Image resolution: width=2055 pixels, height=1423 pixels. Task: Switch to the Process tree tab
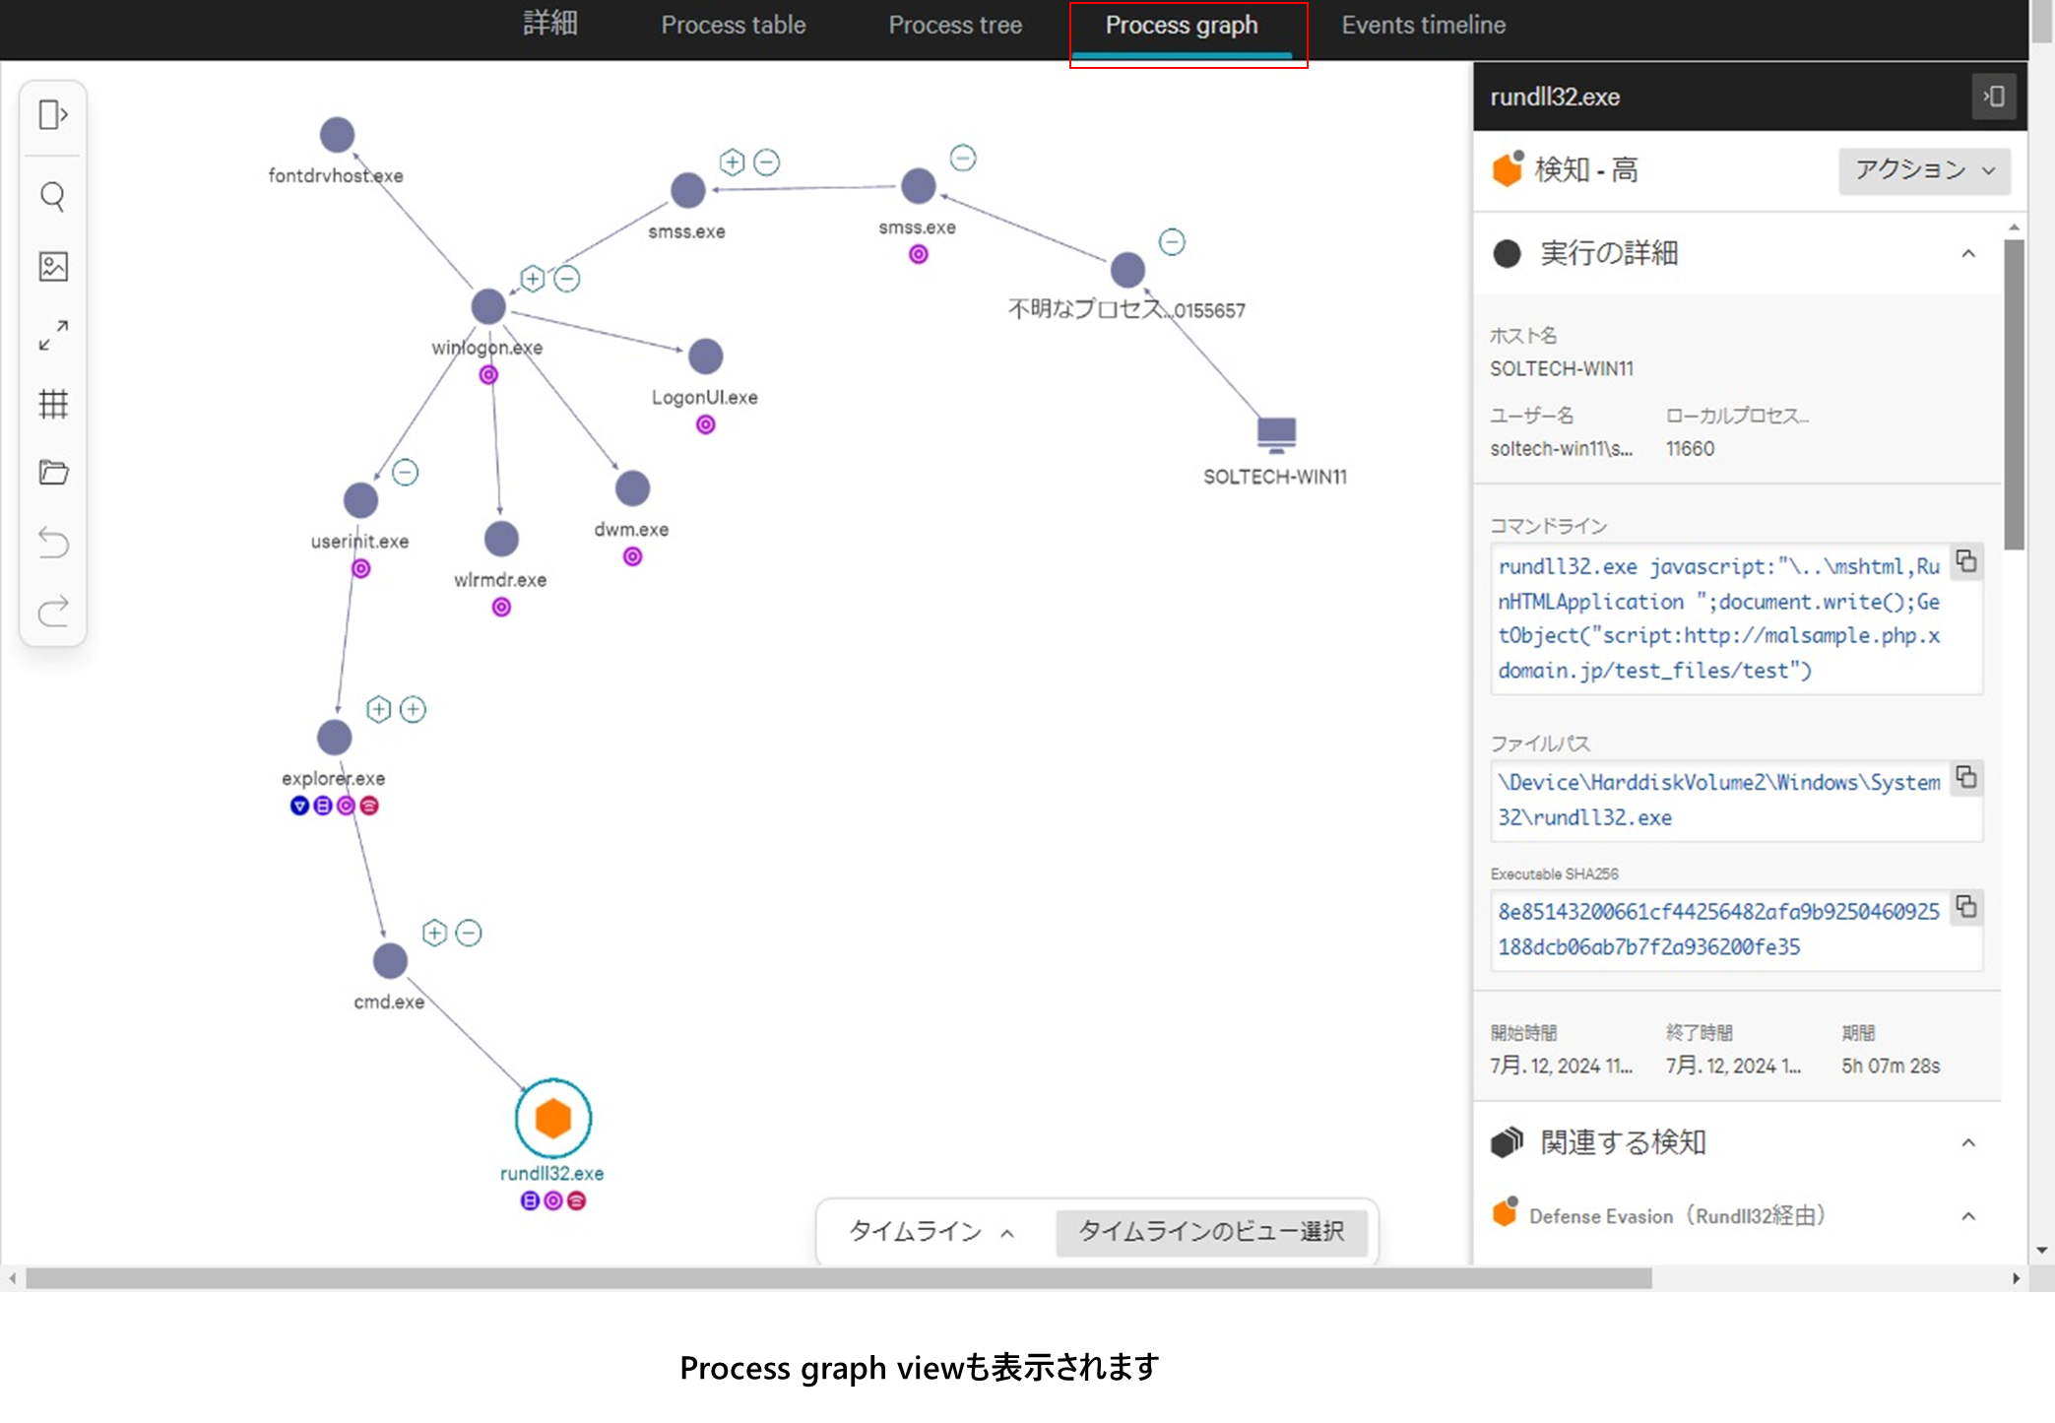[x=954, y=26]
